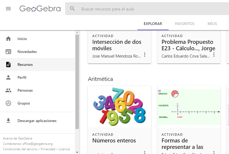This screenshot has height=154, width=229.
Task: Click the Novedades newsfeed icon
Action: (8, 52)
